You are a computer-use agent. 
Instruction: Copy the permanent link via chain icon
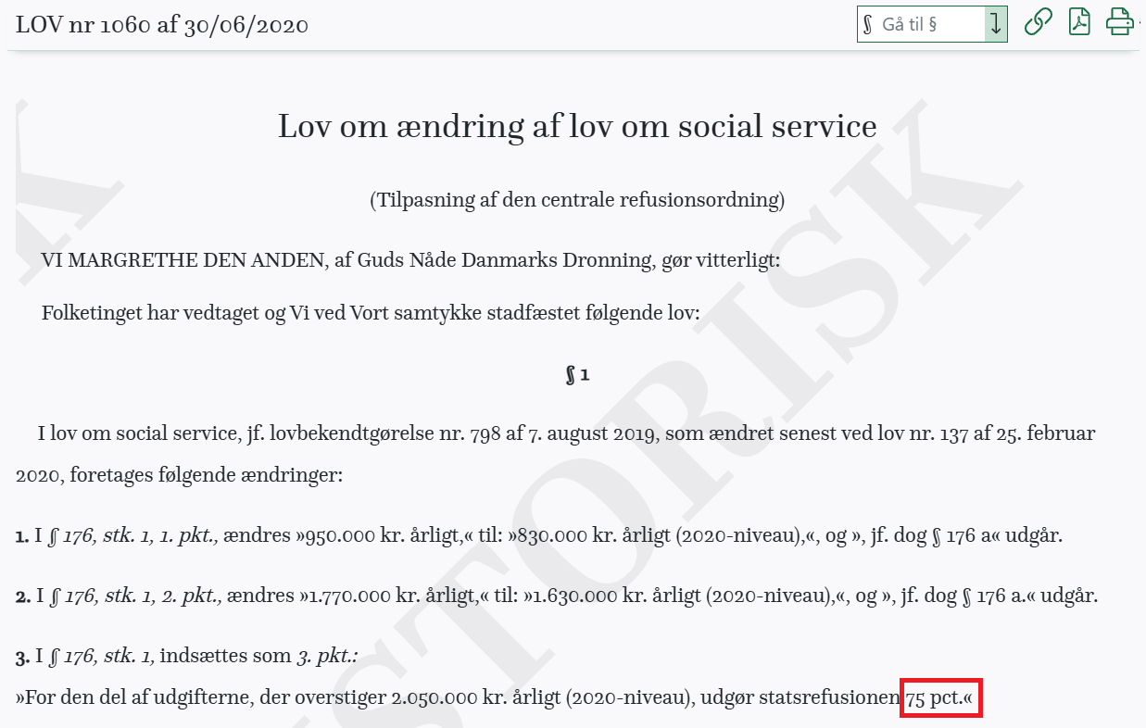1038,21
